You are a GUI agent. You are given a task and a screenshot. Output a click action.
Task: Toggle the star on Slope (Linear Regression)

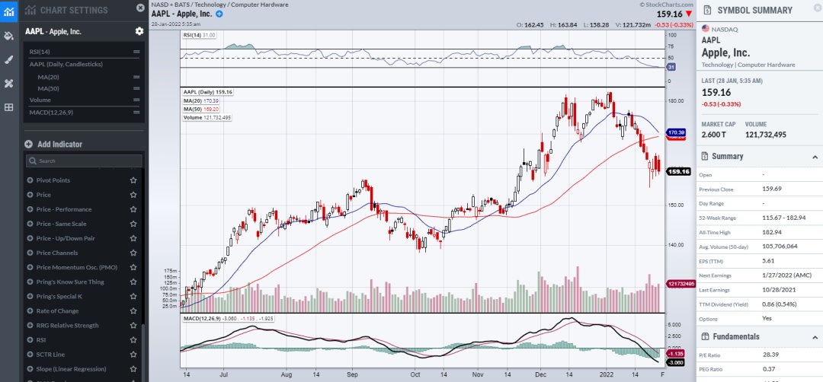[x=133, y=369]
